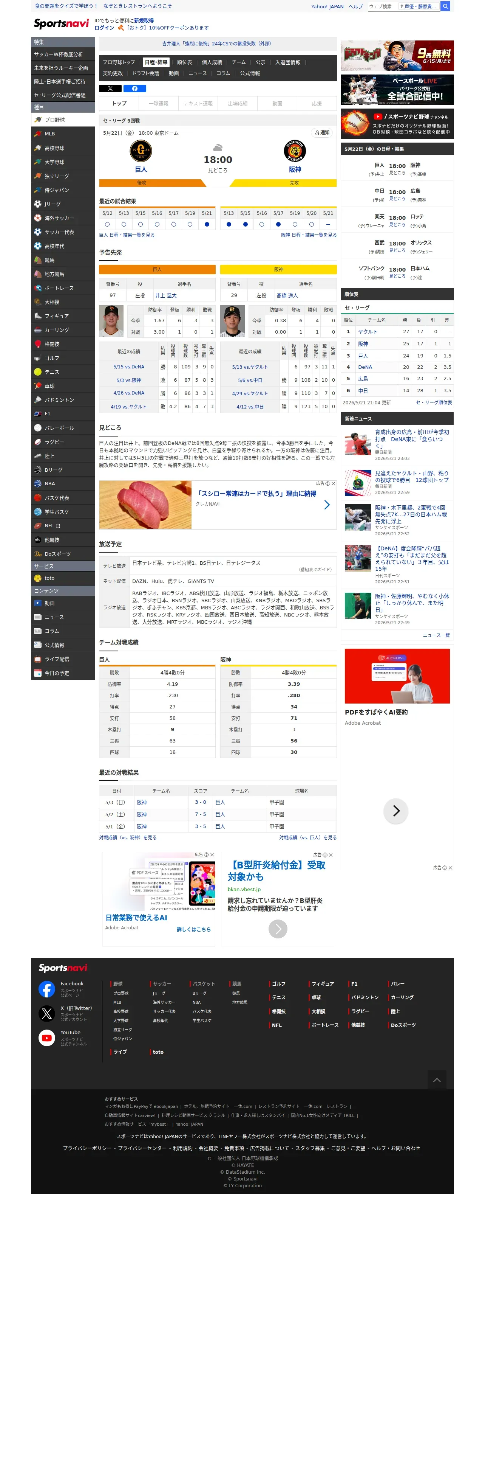Click the バレーボール icon in sidebar
Image resolution: width=485 pixels, height=1457 pixels.
coord(38,428)
